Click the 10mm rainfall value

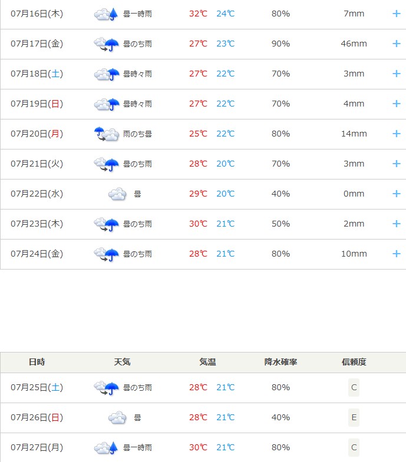pyautogui.click(x=354, y=254)
